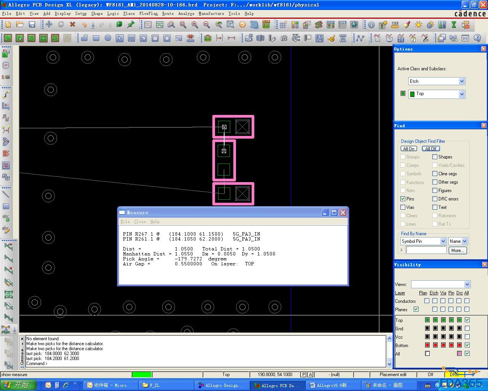The image size is (488, 391).
Task: Open the Etch active class dropdown
Action: point(462,81)
